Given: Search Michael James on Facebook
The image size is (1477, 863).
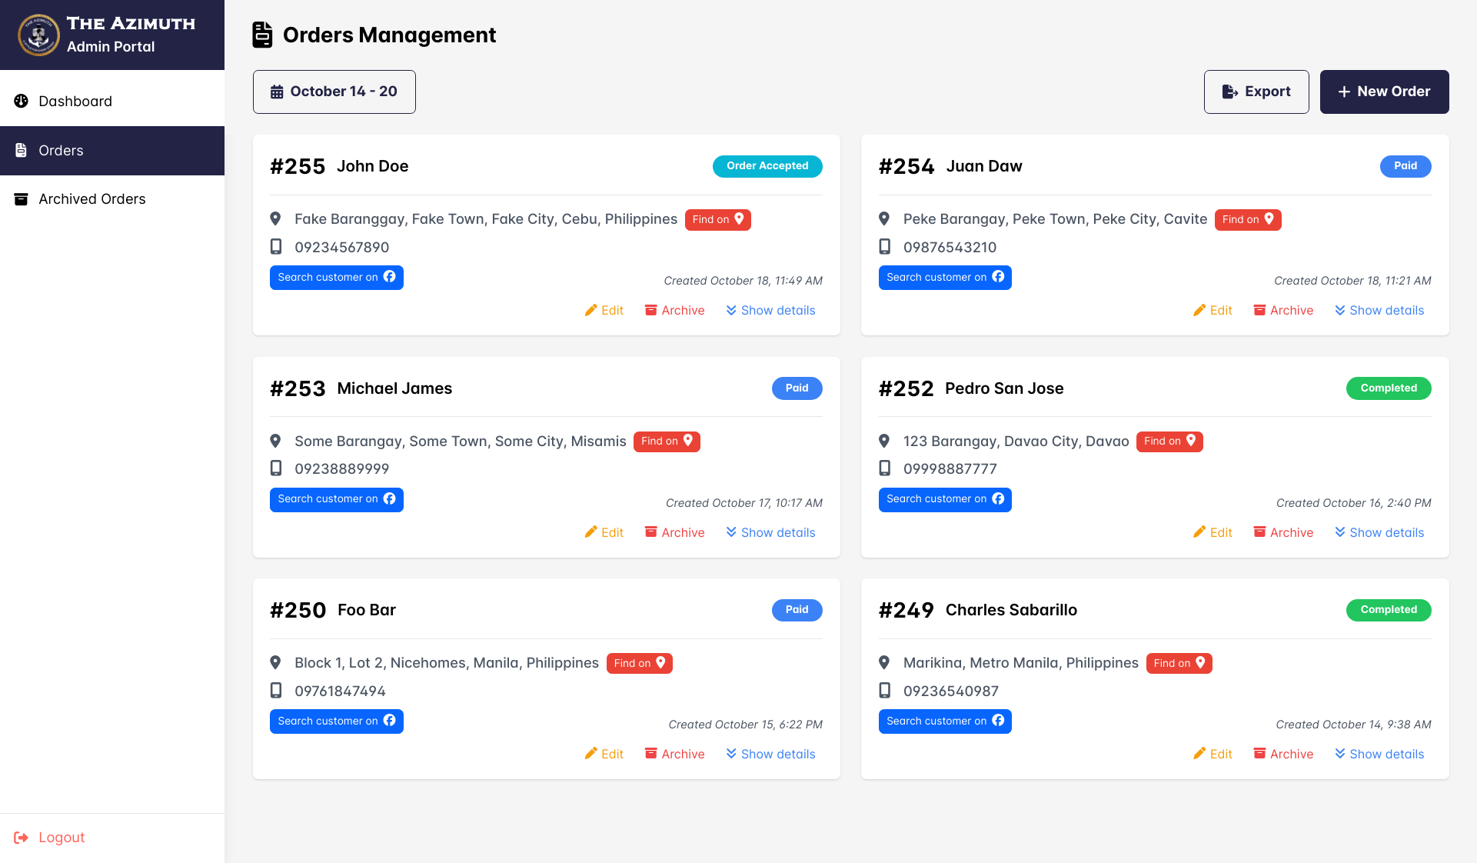Looking at the screenshot, I should click(336, 499).
